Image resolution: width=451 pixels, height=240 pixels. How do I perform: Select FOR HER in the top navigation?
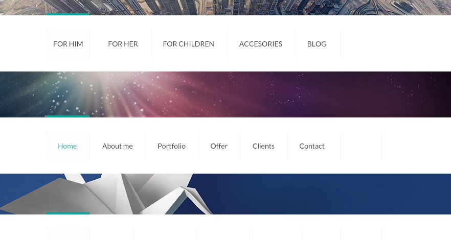click(x=123, y=44)
